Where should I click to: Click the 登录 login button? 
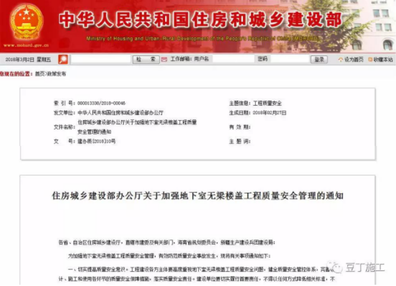click(x=319, y=60)
